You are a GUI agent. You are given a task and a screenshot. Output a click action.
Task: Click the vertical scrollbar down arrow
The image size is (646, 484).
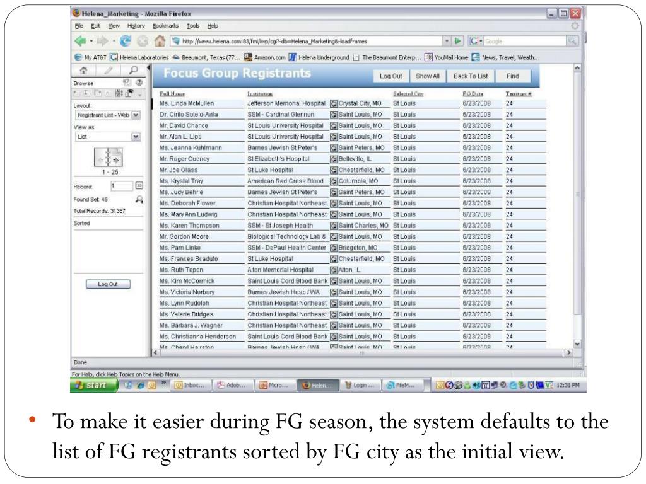pos(577,343)
